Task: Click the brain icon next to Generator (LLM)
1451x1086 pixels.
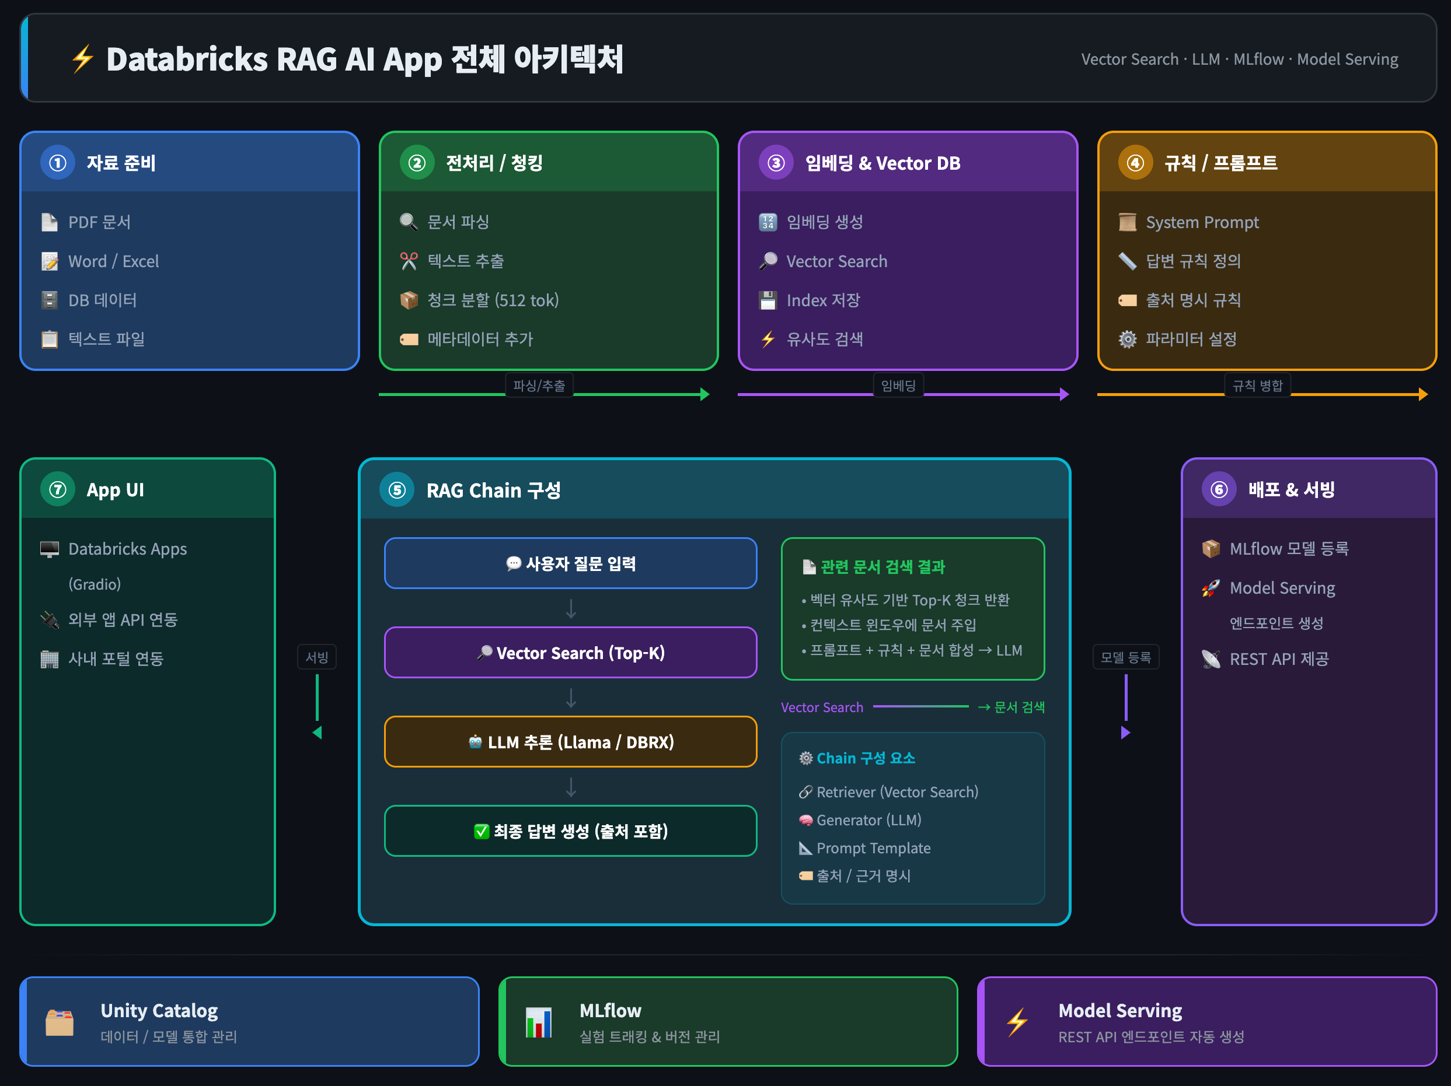Action: coord(805,821)
